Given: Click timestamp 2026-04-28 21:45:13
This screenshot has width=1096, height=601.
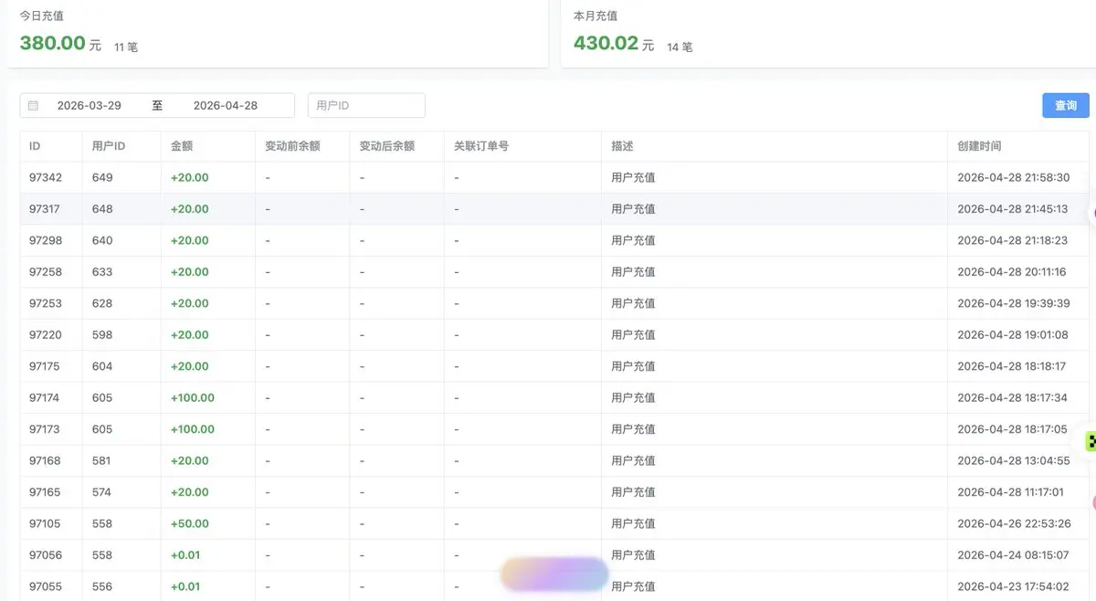Looking at the screenshot, I should tap(1012, 209).
